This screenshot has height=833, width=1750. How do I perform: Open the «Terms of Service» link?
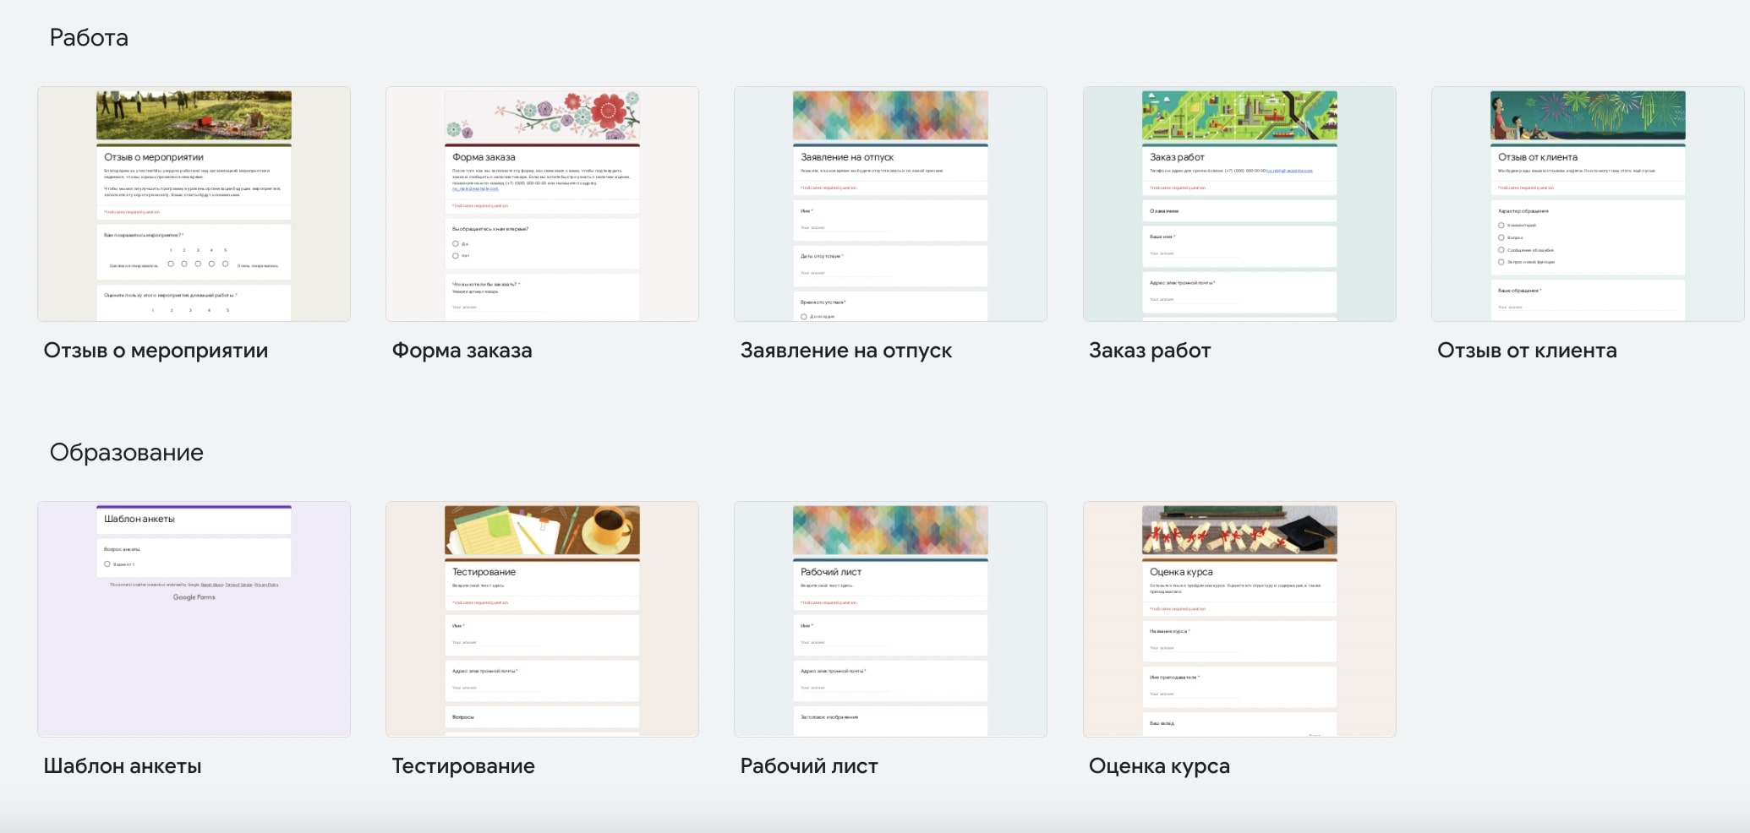[238, 585]
